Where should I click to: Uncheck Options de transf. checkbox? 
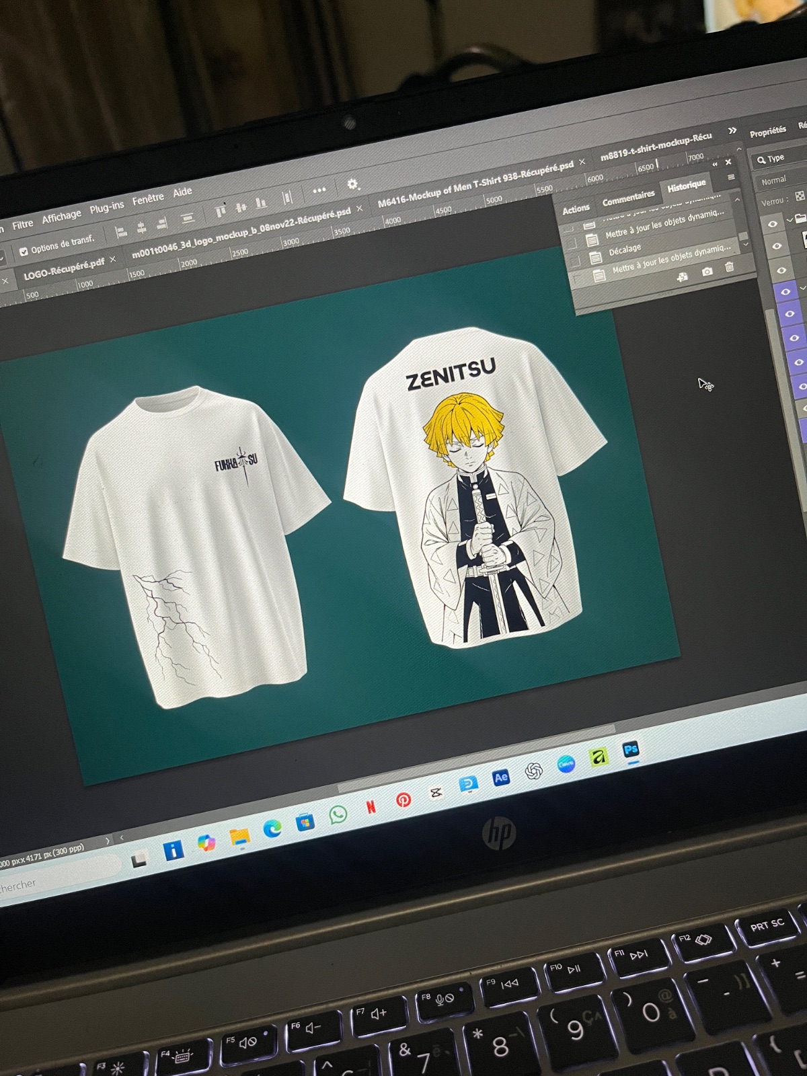[24, 252]
